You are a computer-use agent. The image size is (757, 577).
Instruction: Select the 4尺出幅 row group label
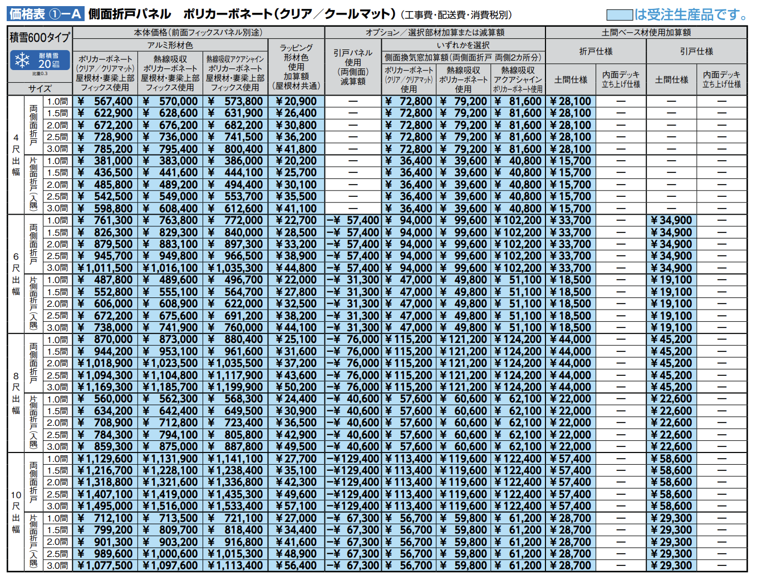pos(16,155)
